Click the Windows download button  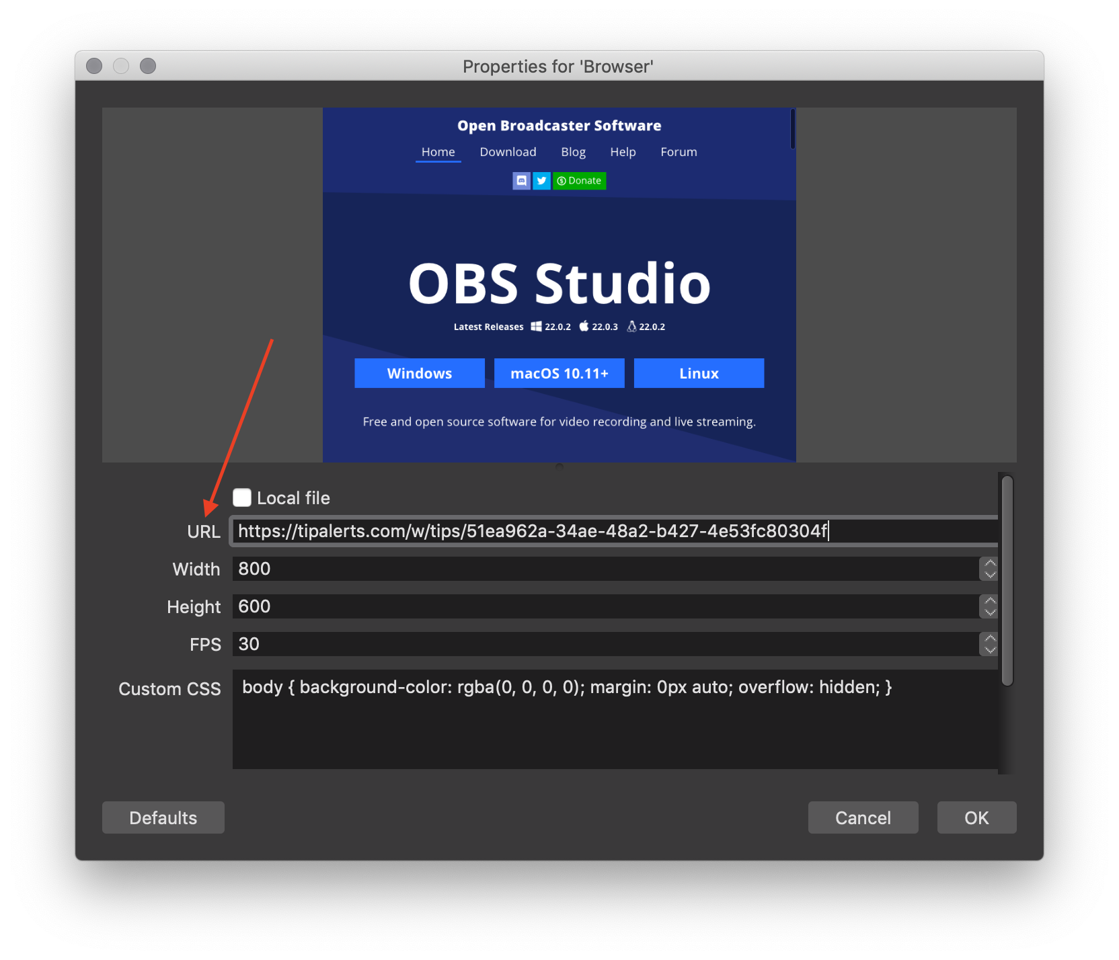coord(420,373)
